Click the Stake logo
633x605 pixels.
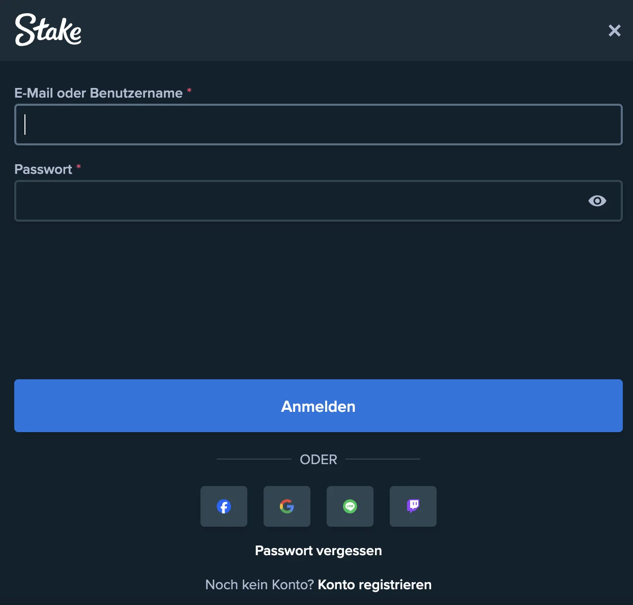coord(48,31)
